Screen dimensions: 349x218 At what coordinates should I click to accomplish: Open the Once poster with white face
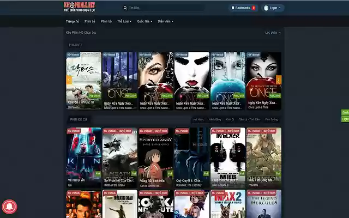coord(192,81)
